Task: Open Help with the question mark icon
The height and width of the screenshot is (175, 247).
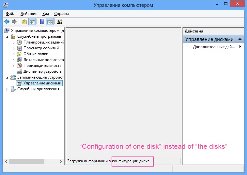Action: coord(42,21)
